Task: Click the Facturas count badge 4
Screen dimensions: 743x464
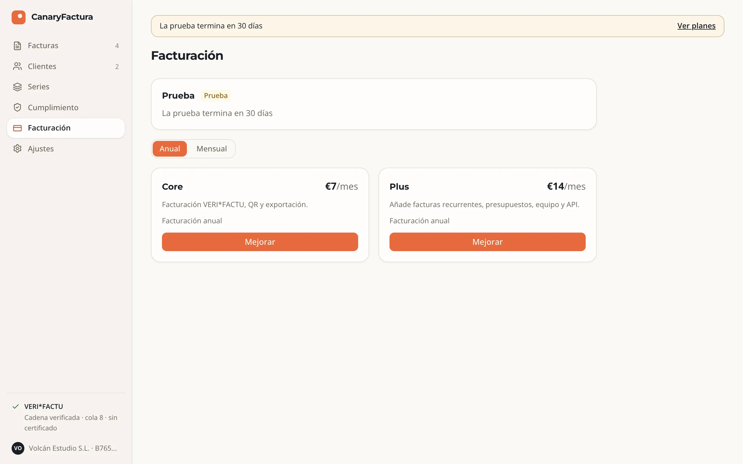Action: point(117,46)
